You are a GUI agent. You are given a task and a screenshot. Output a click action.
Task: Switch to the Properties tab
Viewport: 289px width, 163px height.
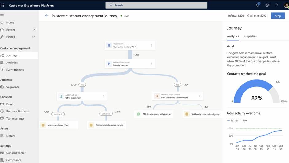(250, 36)
